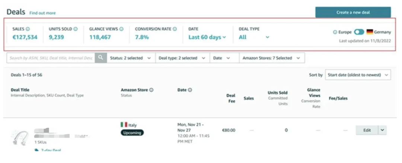Open the Sort by start date dropdown
Image resolution: width=402 pixels, height=163 pixels.
coord(357,75)
